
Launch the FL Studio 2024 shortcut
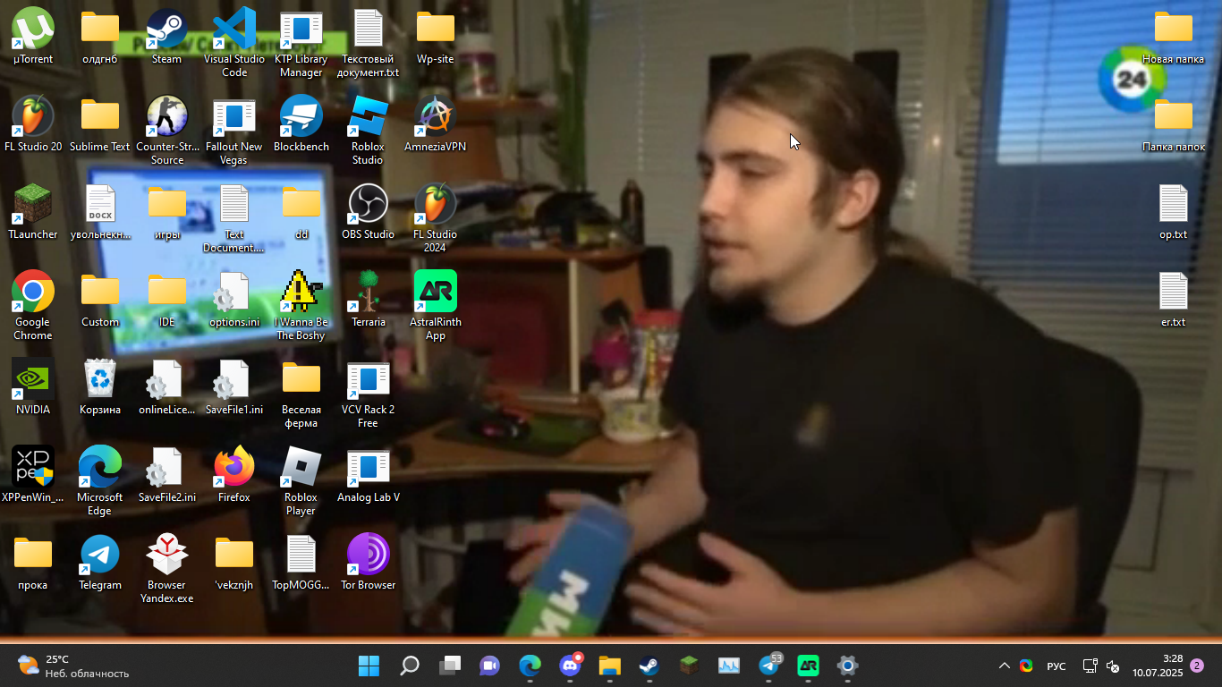click(x=435, y=206)
